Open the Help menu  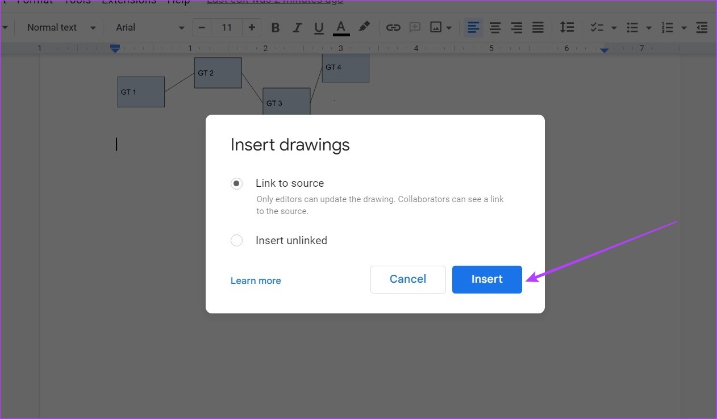click(178, 2)
